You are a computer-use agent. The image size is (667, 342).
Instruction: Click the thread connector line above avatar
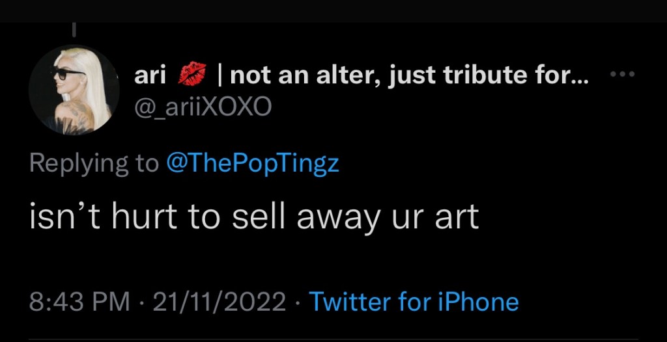(x=74, y=29)
